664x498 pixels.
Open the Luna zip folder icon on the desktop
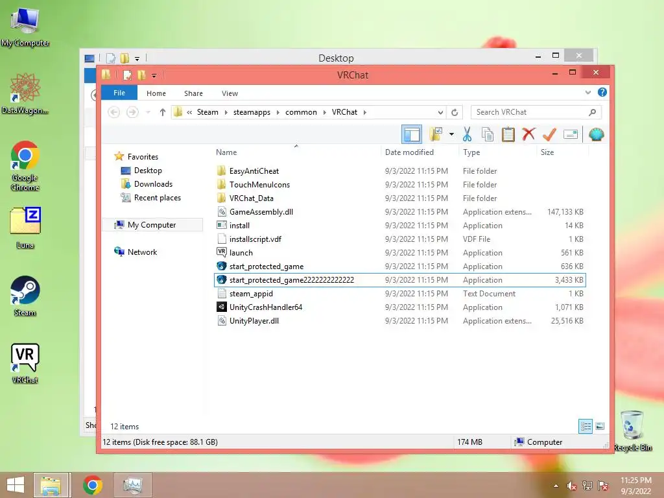25,228
